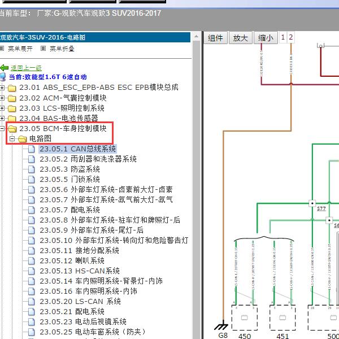
Task: Click component box 450 in diagram
Action: click(x=244, y=318)
